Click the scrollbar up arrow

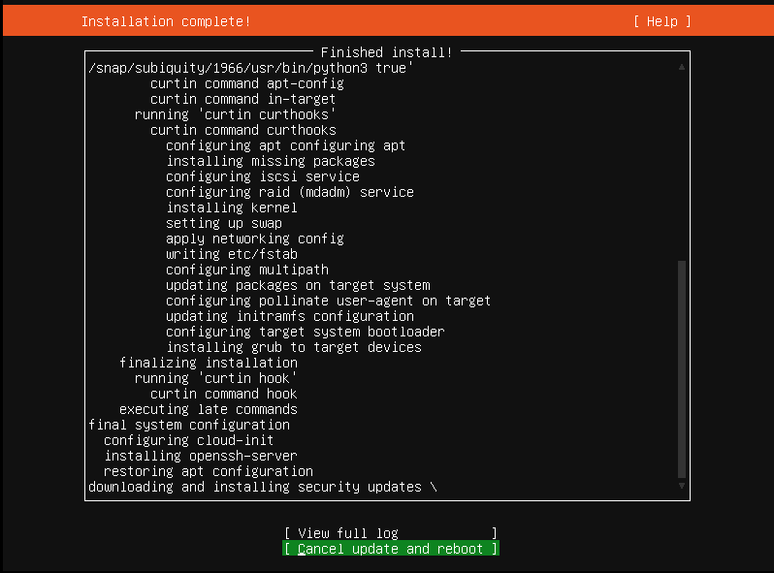point(682,67)
